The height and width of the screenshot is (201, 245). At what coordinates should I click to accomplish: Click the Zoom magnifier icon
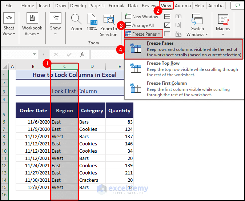[x=76, y=19]
